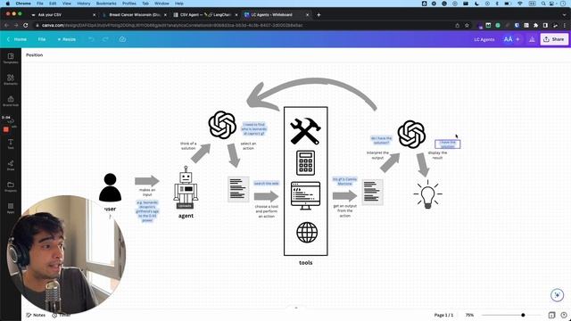Click the Redo arrow in Canva toolbar
Viewport: 571px width, 321px height.
coord(105,39)
